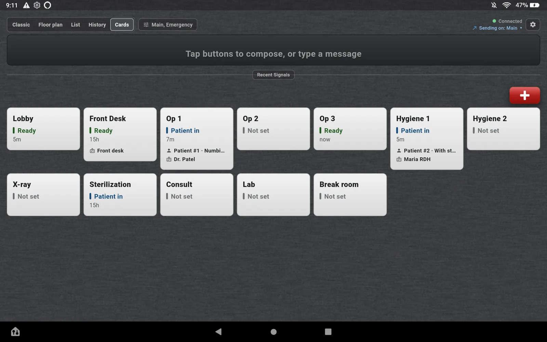This screenshot has height=342, width=547.
Task: Open the Op 3 room card
Action: 350,129
